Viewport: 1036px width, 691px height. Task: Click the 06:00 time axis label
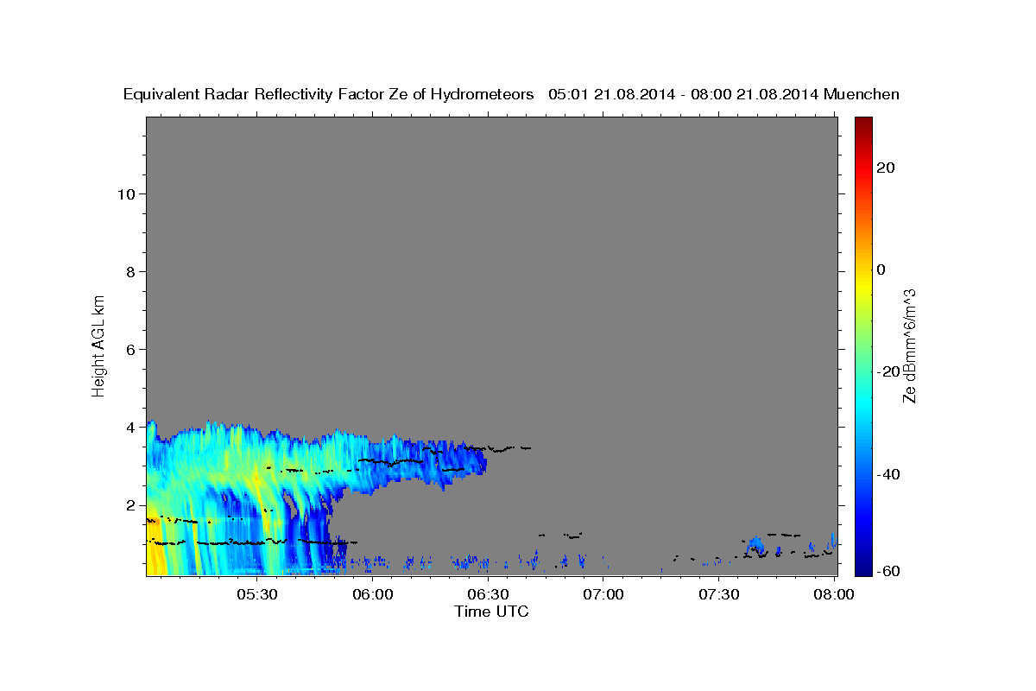point(373,594)
